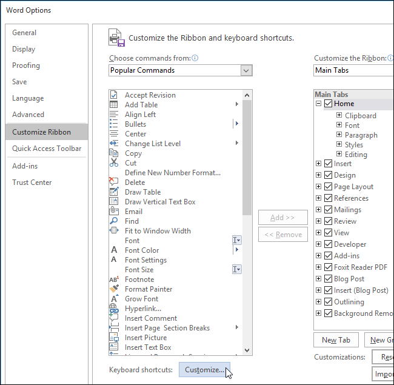
Task: Uncheck the Developer tab checkbox
Action: [x=328, y=244]
